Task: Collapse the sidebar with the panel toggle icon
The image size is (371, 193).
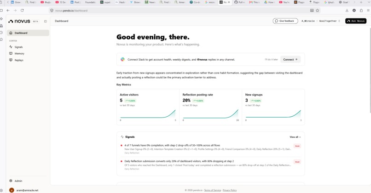Action: pos(46,21)
